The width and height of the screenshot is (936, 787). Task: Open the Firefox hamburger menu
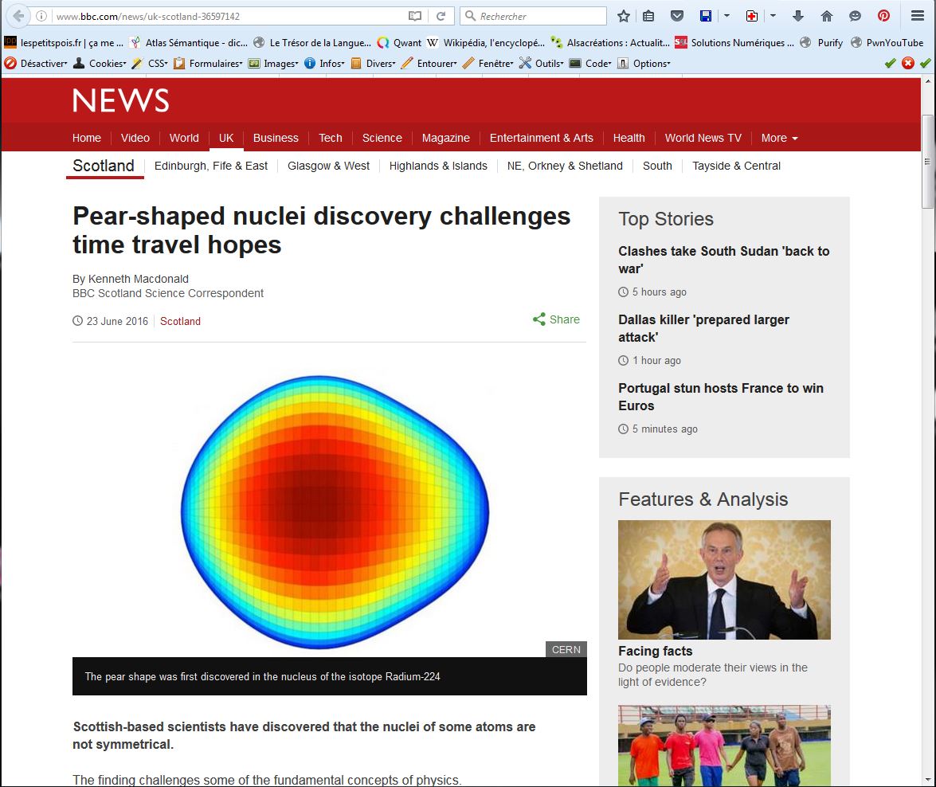[918, 16]
